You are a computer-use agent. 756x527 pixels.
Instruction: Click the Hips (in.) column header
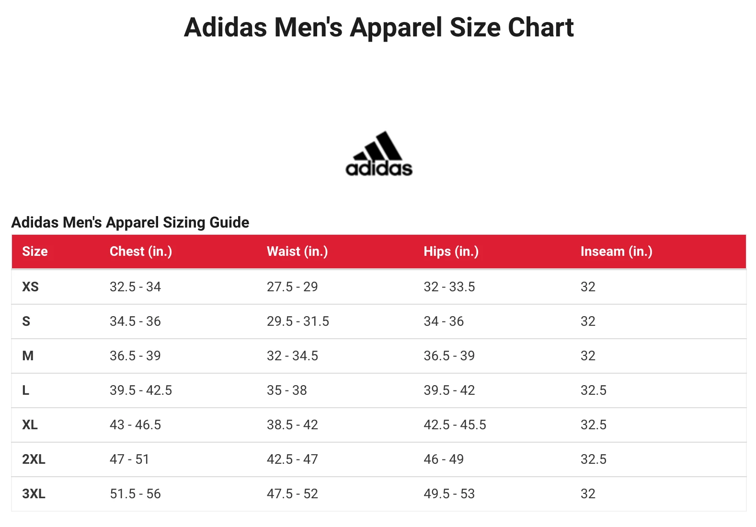(451, 252)
